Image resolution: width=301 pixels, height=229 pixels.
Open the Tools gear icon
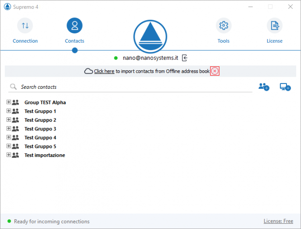pos(224,25)
